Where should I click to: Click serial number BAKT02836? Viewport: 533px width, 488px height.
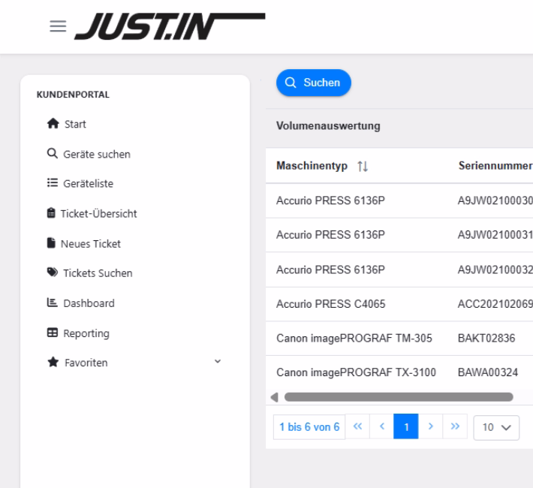pos(486,338)
